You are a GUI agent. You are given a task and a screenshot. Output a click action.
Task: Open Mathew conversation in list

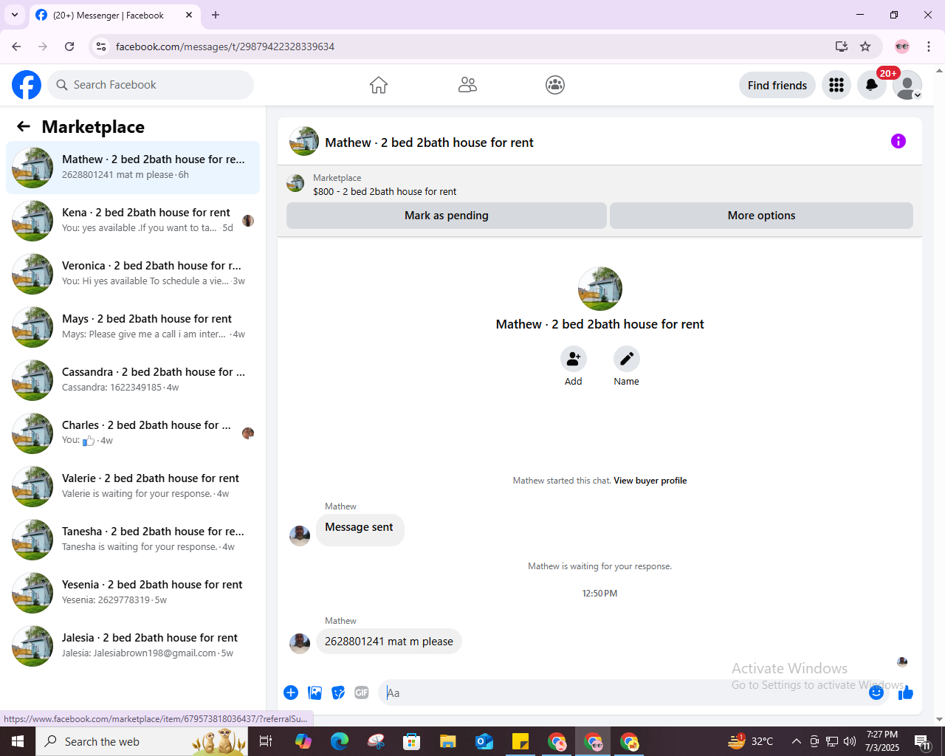pos(133,168)
